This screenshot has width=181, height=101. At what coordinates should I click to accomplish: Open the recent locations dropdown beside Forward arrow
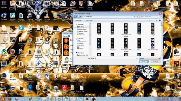(x=81, y=17)
